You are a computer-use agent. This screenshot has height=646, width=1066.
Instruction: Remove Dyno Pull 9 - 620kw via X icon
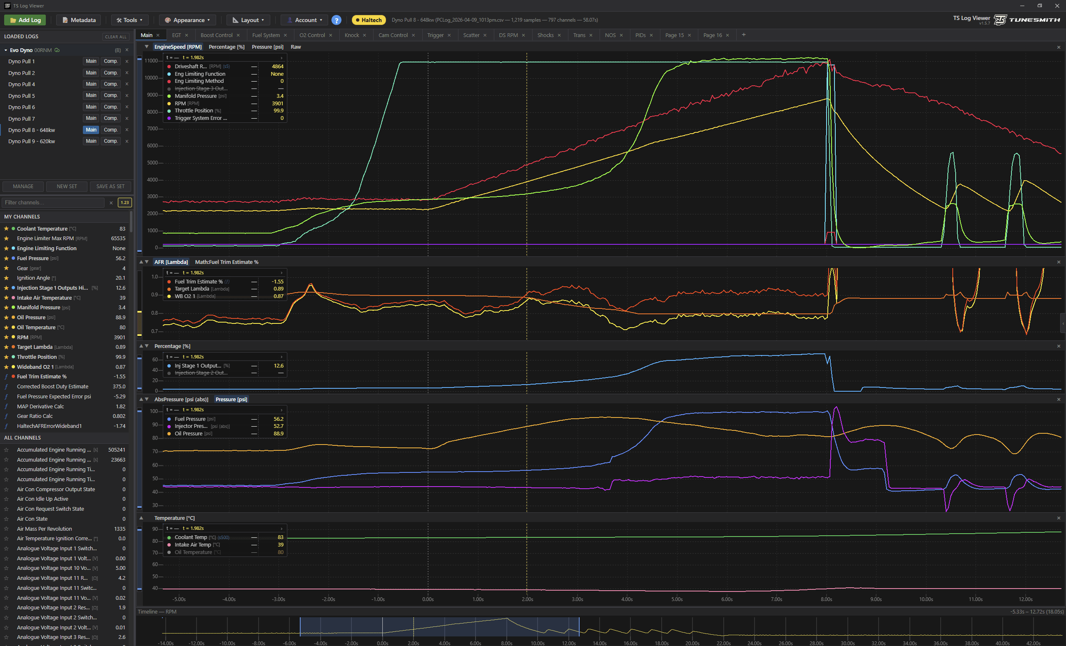click(x=127, y=141)
